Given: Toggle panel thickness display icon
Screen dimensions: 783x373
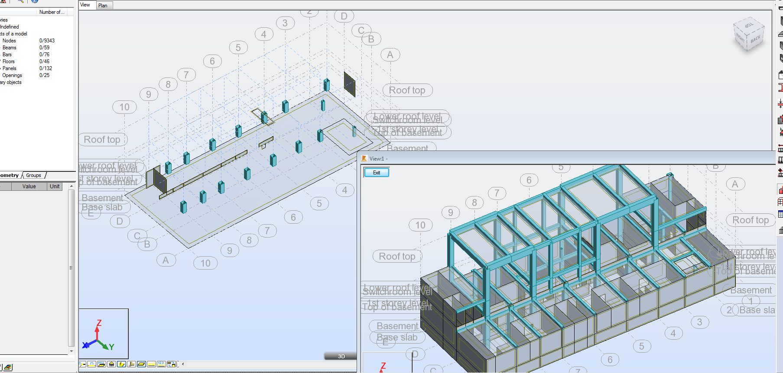Looking at the screenshot, I should point(141,364).
